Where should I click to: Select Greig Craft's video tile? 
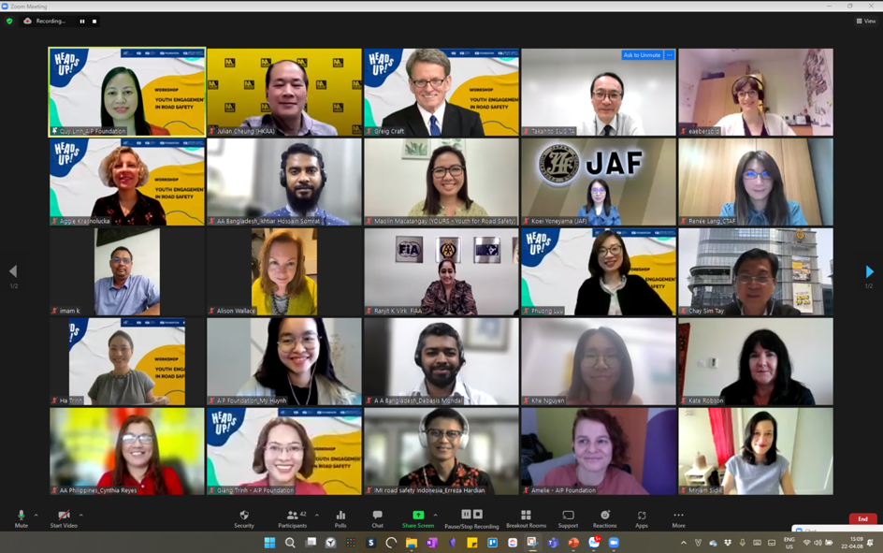pos(441,92)
